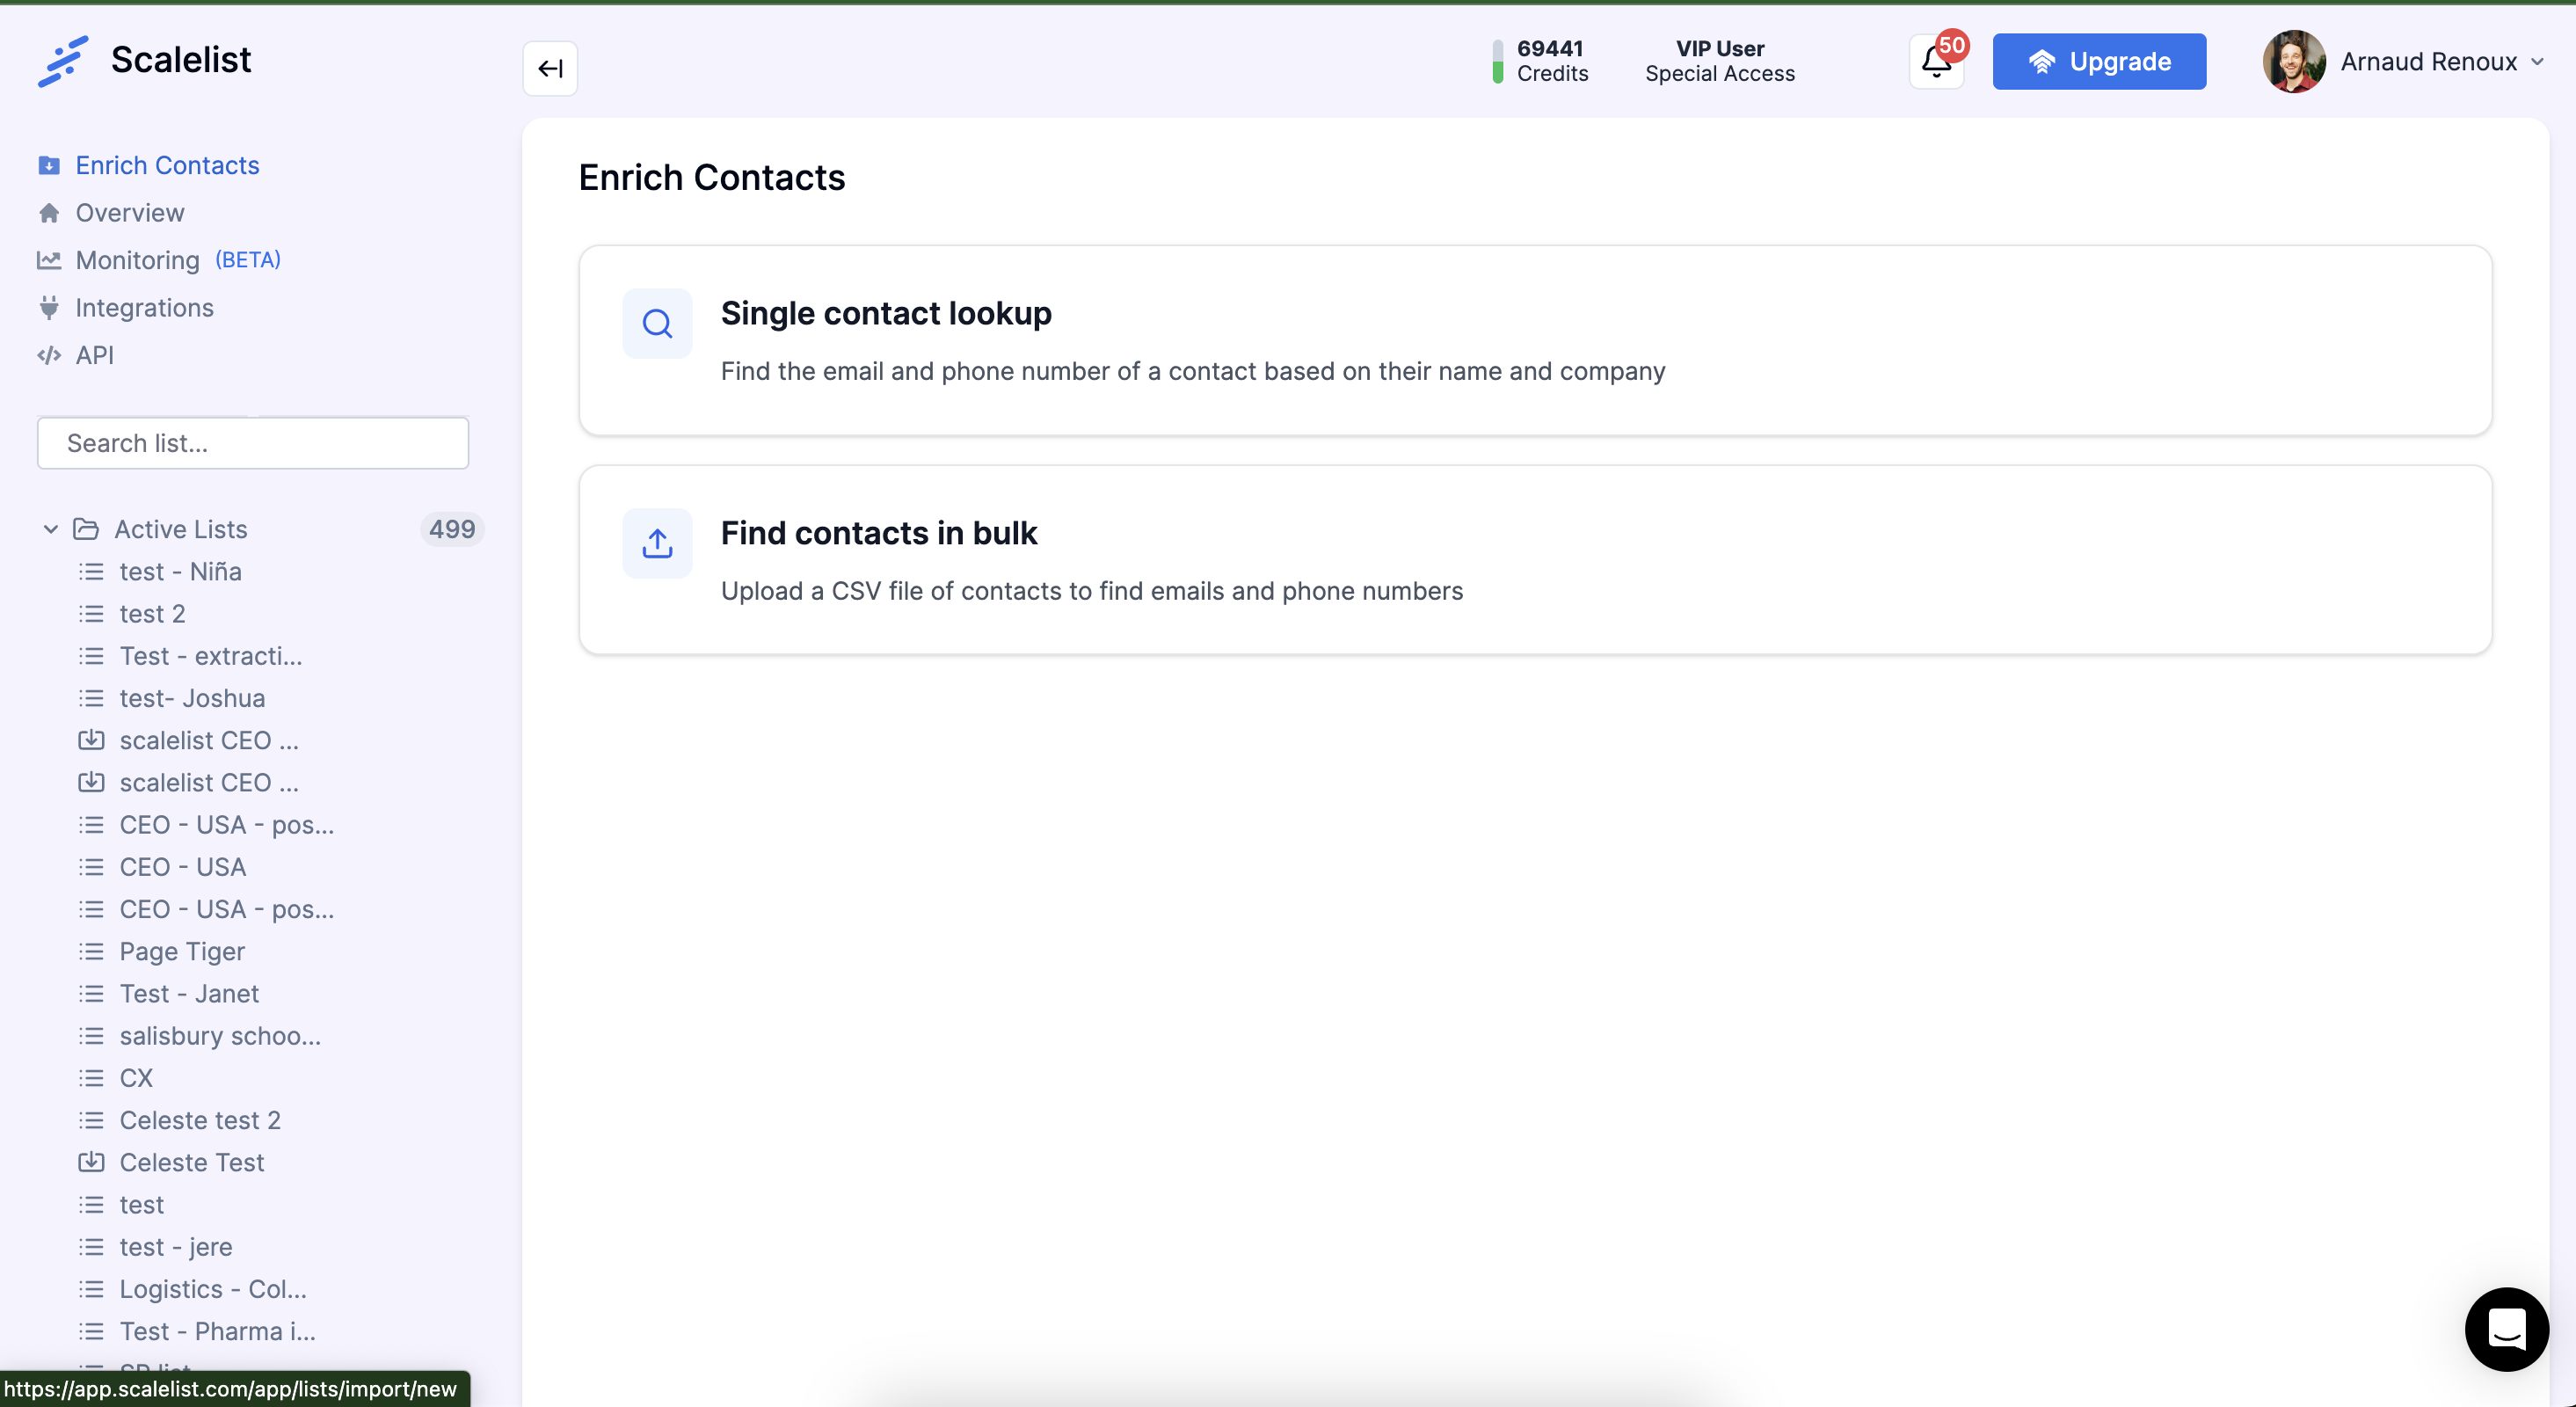Open the API section icon

click(48, 355)
